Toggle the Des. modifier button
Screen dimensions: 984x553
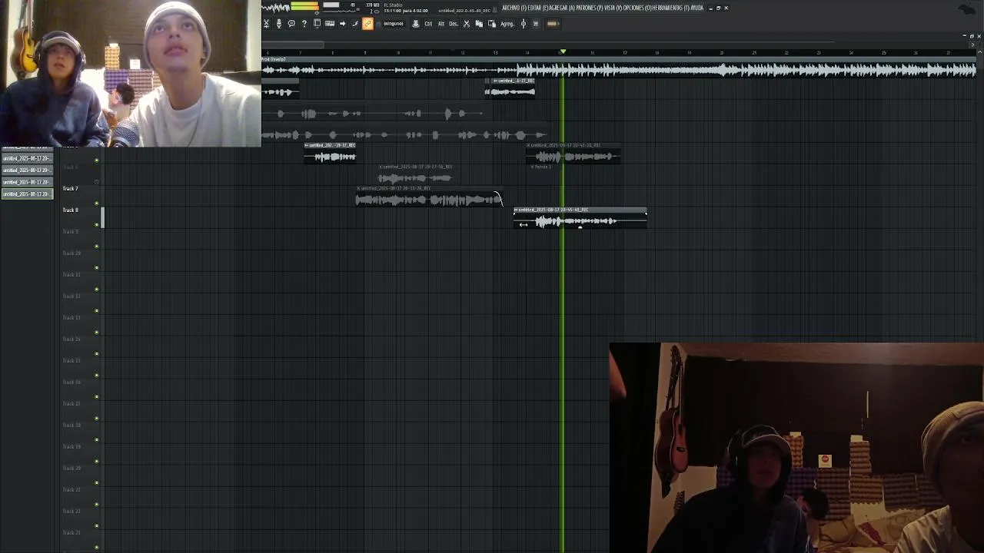[454, 24]
